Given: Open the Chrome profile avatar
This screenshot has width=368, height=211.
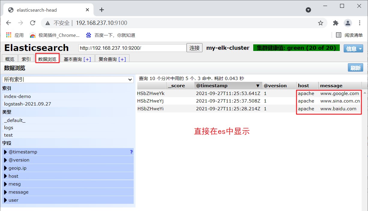Looking at the screenshot, I should point(348,23).
